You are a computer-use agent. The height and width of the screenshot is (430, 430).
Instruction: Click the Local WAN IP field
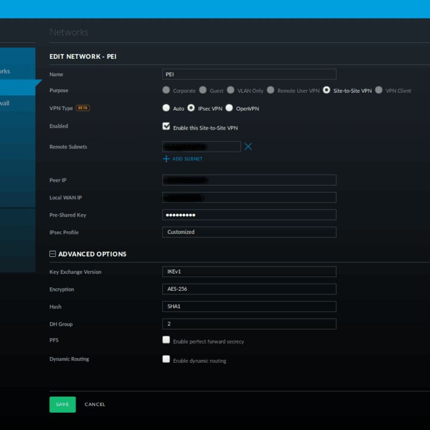click(249, 197)
